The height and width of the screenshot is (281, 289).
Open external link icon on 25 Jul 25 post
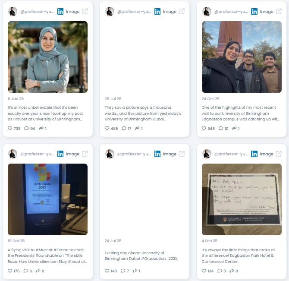182,11
